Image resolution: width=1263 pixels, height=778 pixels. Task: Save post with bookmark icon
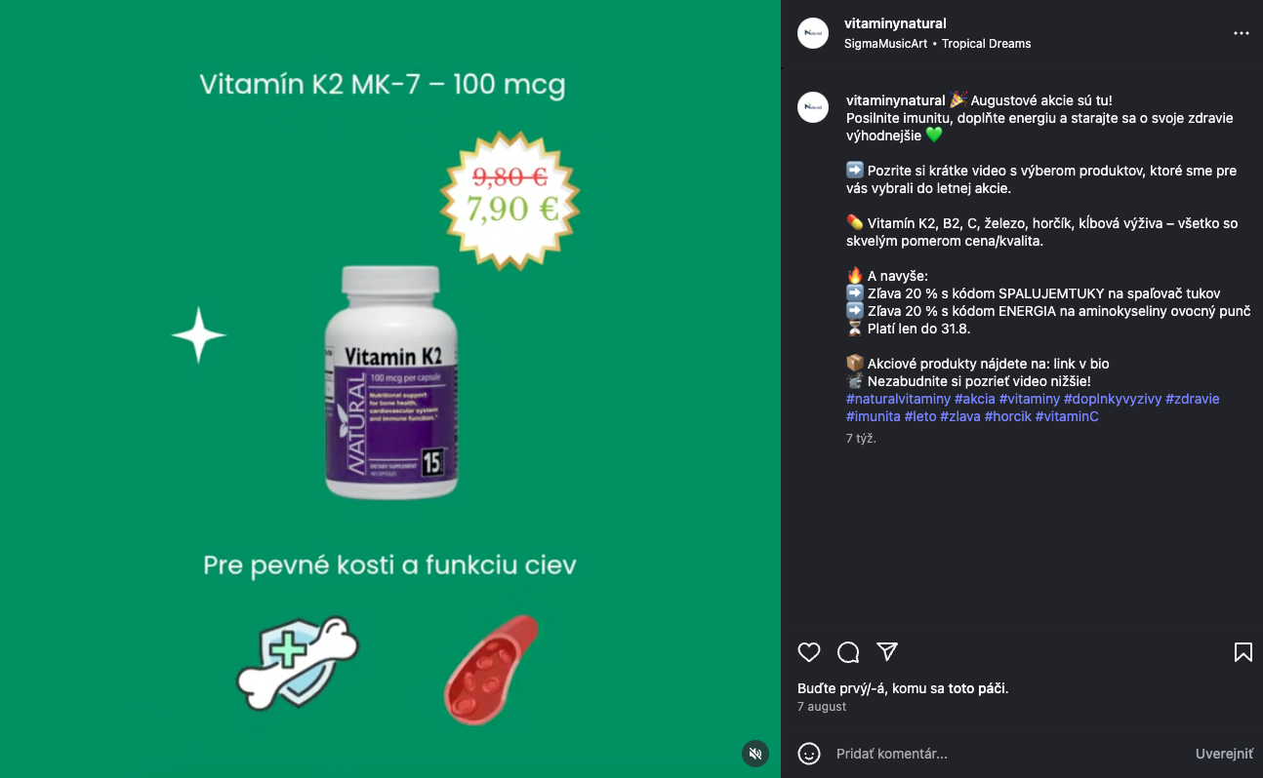[1243, 652]
